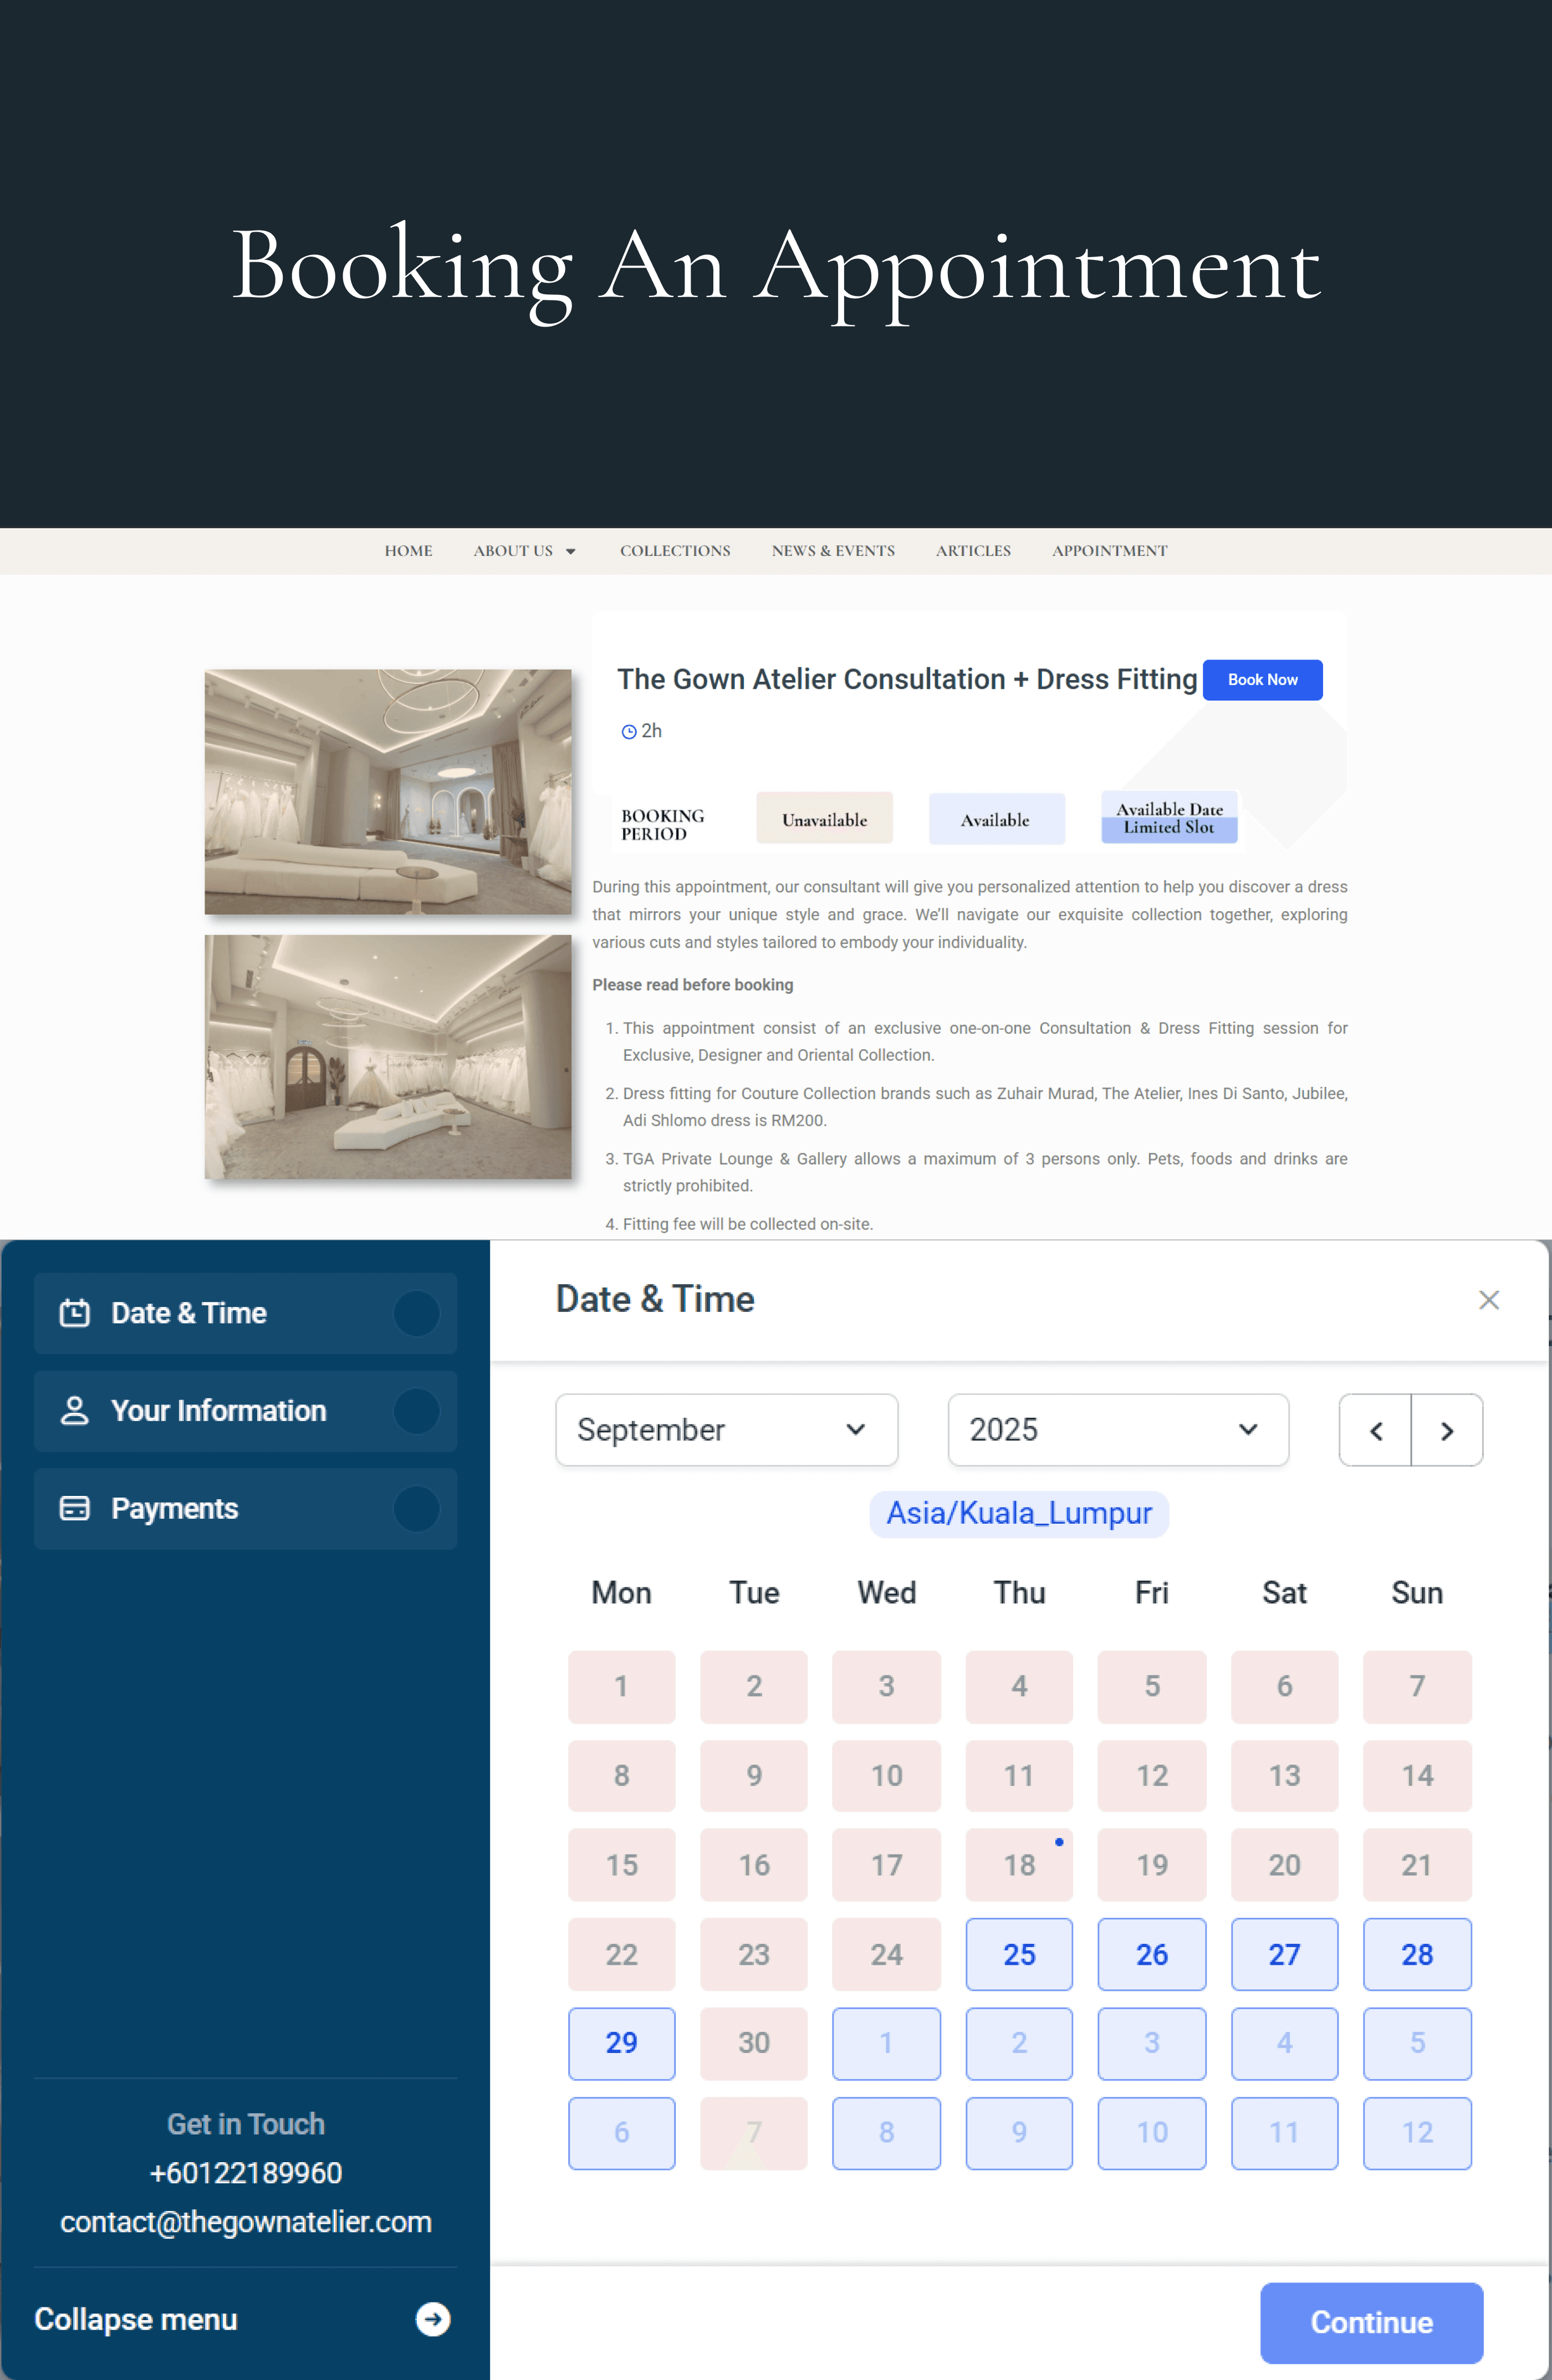Click the calendar icon beside Date & Time

(75, 1313)
